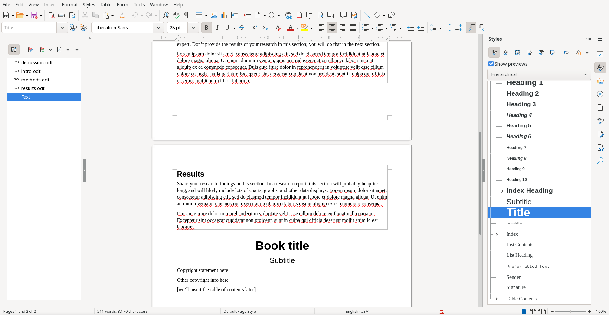The width and height of the screenshot is (609, 315).
Task: Click Highlighting Color yellow swatch
Action: tap(304, 28)
